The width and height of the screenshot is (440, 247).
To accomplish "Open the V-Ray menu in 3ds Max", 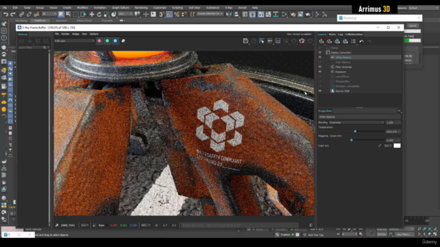I will coord(229,8).
